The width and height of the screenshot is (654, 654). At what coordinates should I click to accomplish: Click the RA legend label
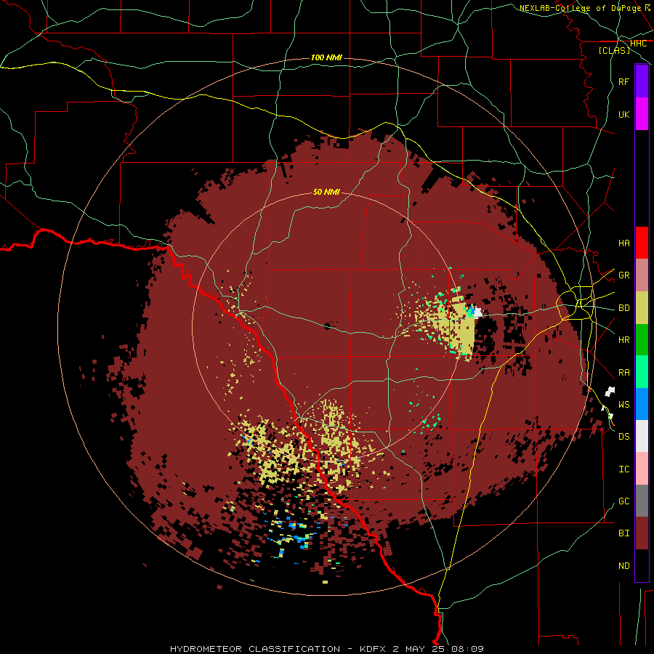[x=624, y=373]
